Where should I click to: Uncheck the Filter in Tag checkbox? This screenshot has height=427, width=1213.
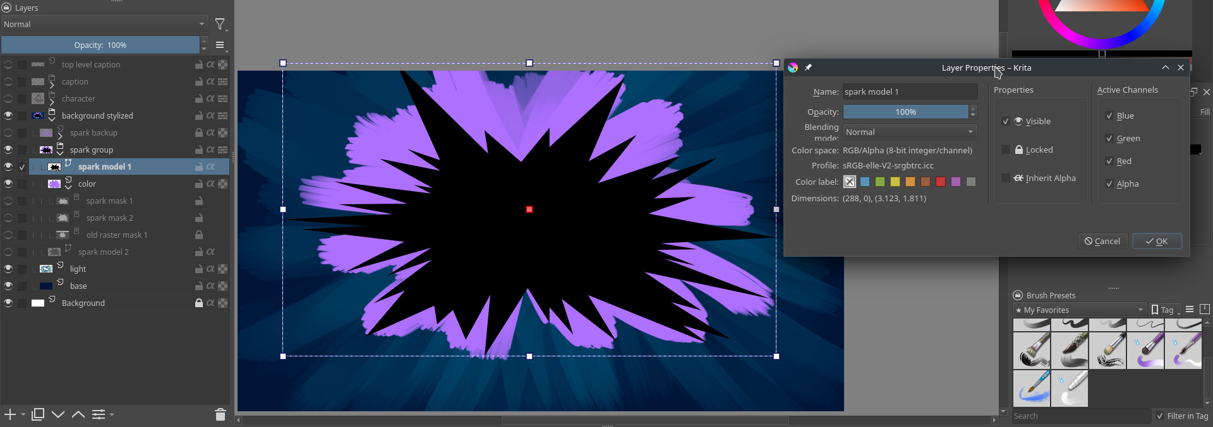pos(1159,416)
